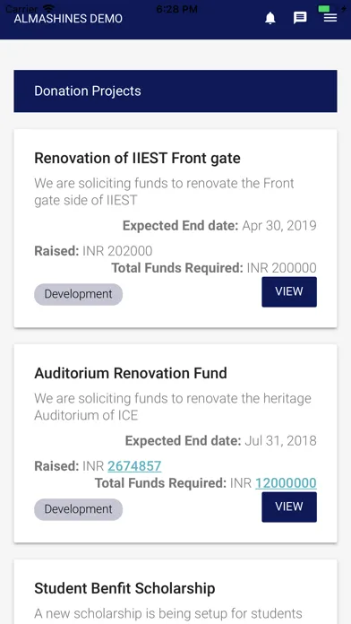Open the notifications bell icon

tap(270, 18)
